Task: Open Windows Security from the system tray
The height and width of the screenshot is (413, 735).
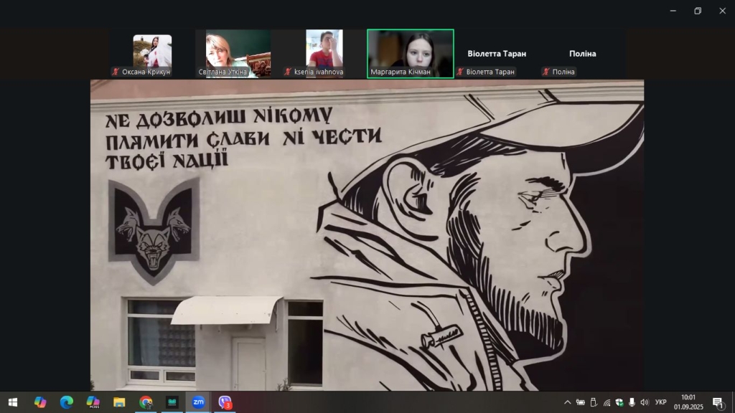Action: 619,402
